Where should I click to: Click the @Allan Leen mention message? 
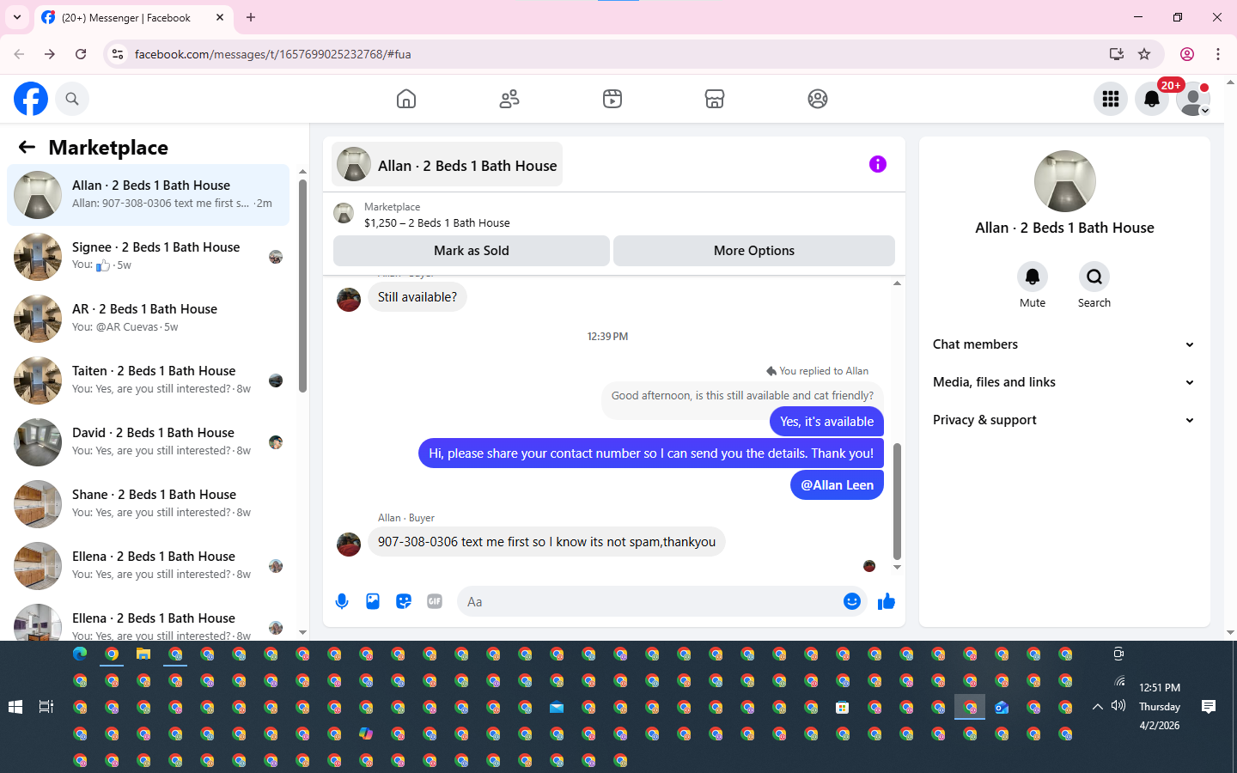click(837, 485)
